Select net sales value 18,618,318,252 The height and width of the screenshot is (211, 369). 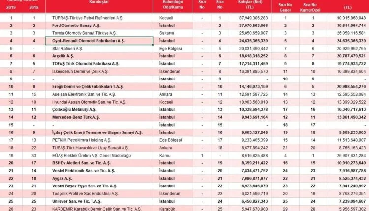[253, 56]
